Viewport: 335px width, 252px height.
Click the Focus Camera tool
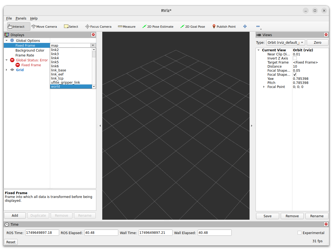click(x=98, y=27)
